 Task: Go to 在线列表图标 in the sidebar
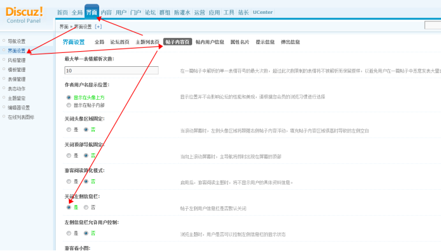(x=21, y=117)
